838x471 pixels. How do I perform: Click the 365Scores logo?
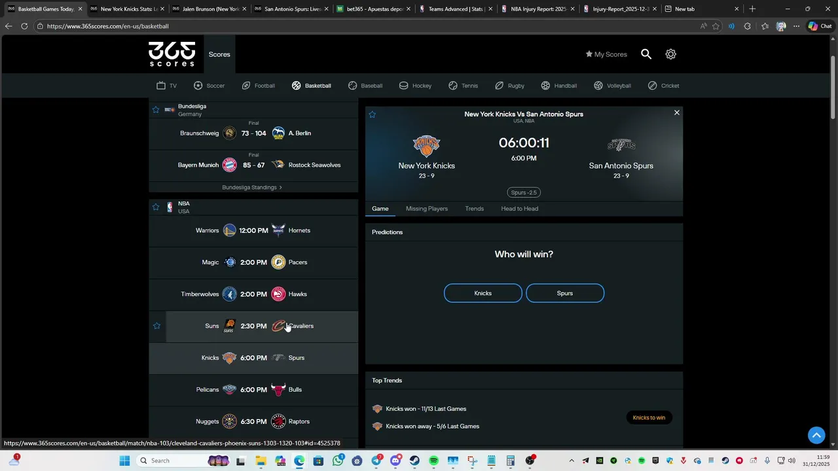[x=172, y=54]
